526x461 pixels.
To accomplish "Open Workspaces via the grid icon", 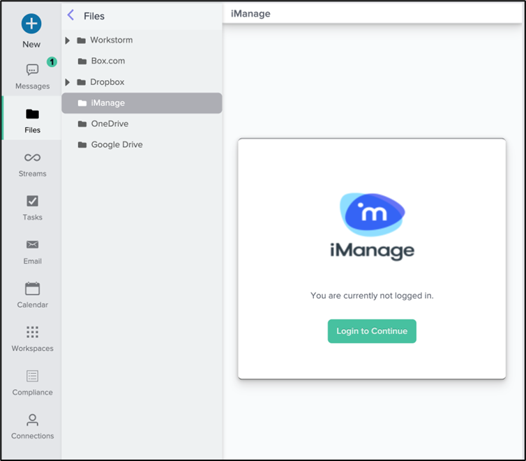I will (32, 332).
